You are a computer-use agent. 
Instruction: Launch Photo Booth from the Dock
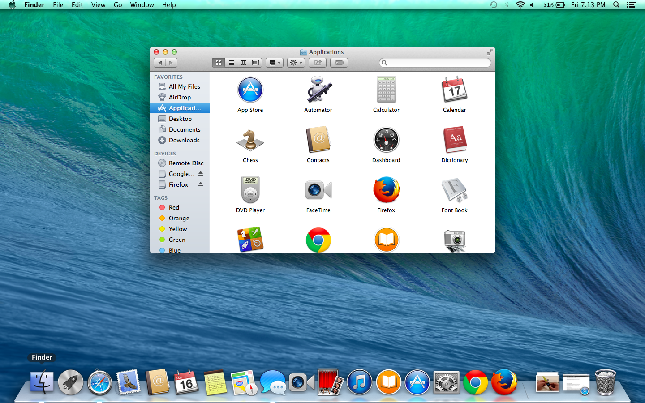(331, 382)
